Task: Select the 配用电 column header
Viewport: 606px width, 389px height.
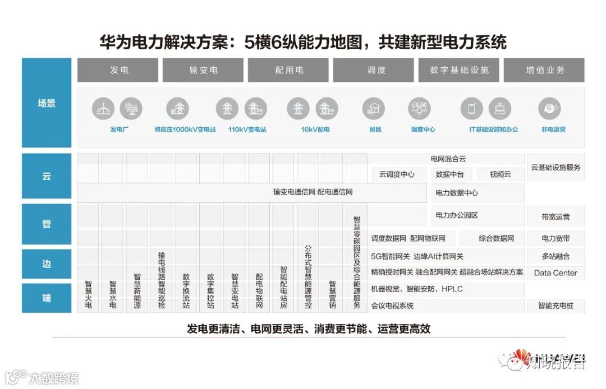Action: pos(288,70)
